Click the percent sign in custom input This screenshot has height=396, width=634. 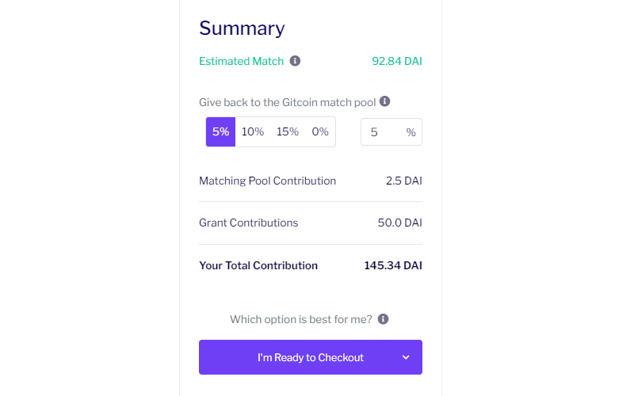411,132
